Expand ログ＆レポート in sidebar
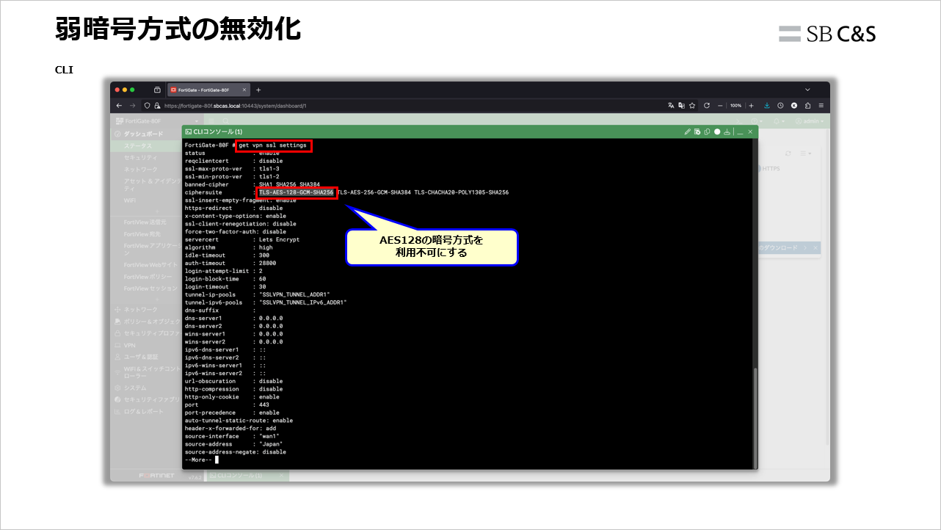Image resolution: width=941 pixels, height=530 pixels. 145,412
